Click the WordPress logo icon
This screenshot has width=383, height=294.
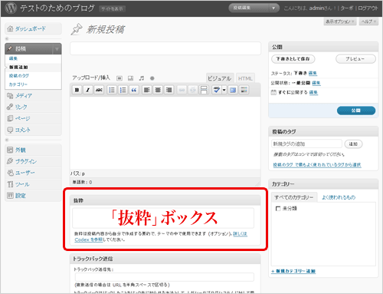(11, 8)
